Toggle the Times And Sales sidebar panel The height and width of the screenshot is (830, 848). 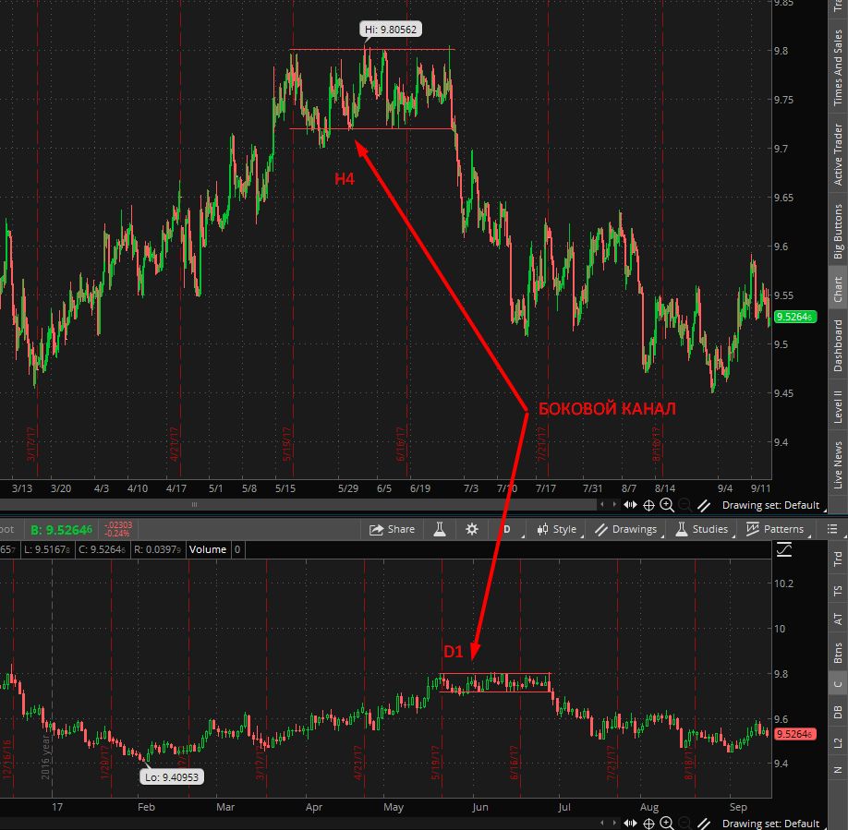coord(838,67)
